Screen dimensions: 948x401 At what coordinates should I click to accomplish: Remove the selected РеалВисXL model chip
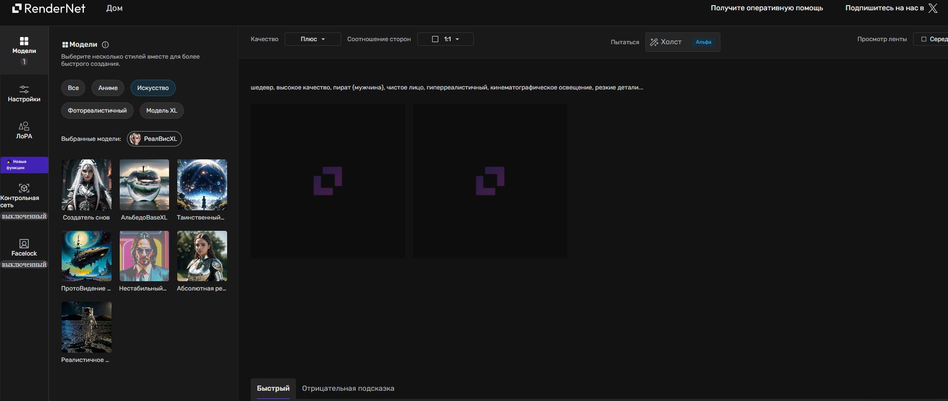(154, 139)
